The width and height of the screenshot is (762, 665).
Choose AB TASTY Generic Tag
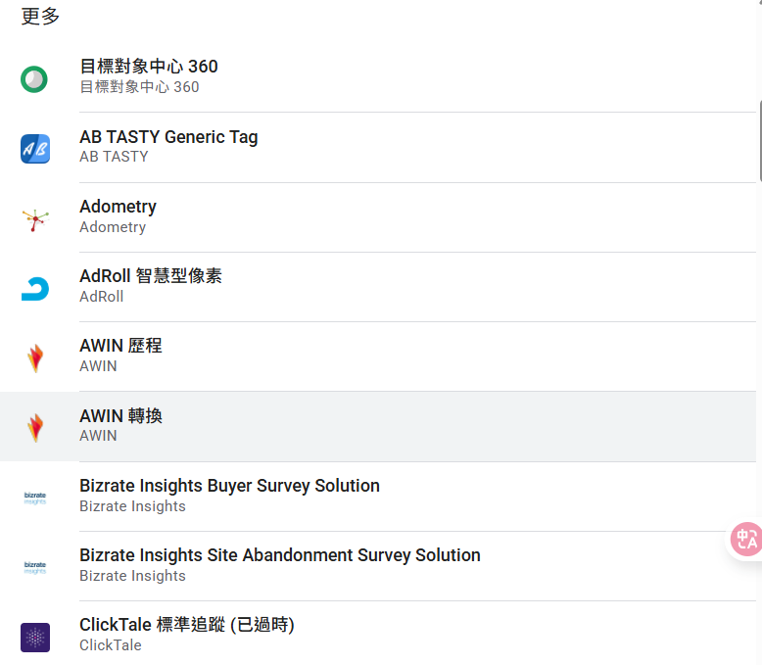[x=168, y=137]
